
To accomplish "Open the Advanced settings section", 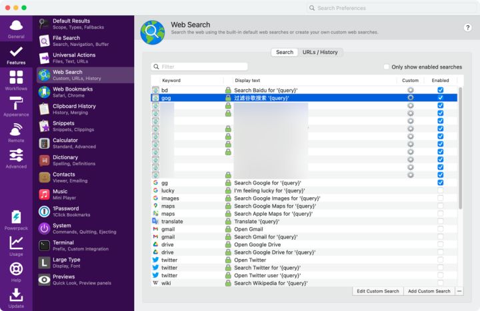I will pos(16,158).
